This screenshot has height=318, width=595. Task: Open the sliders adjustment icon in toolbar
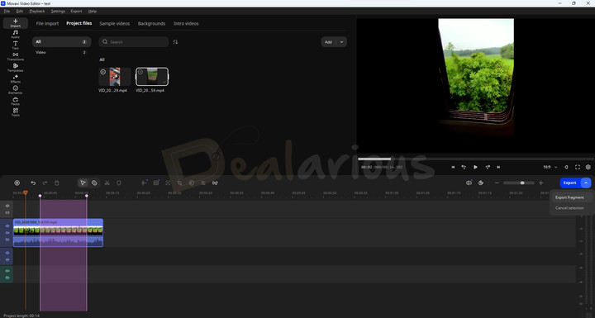tap(203, 183)
